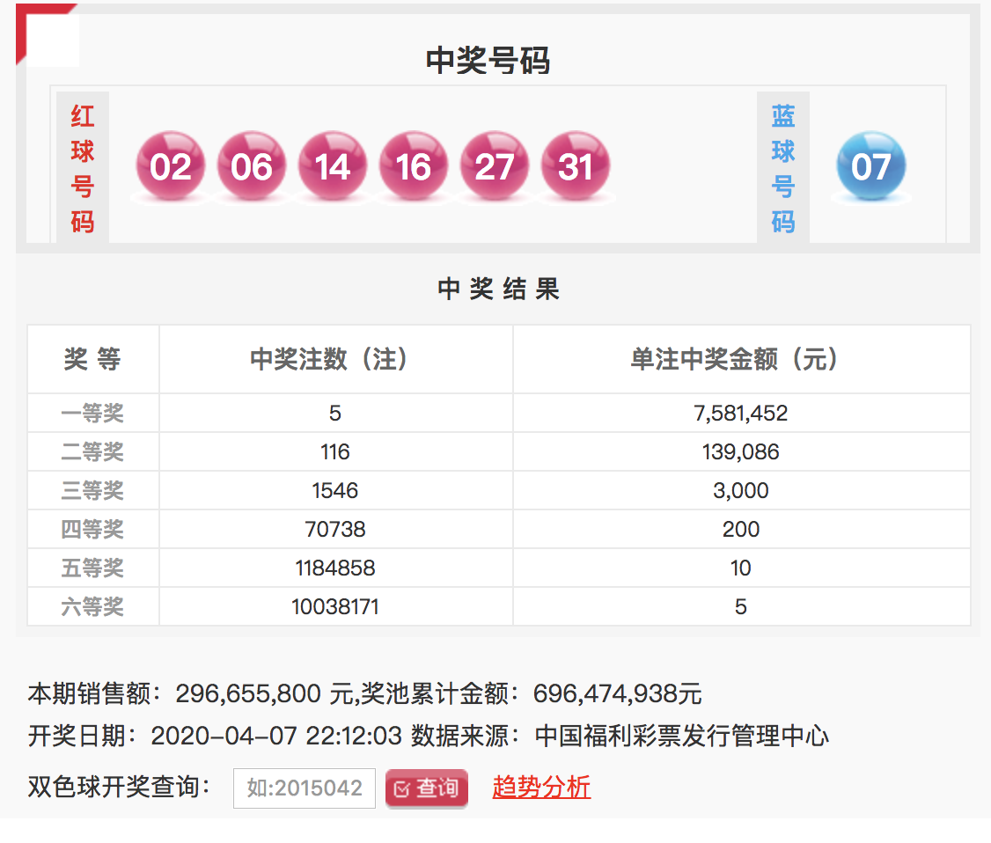991x843 pixels.
Task: Select red ball number 14
Action: pos(332,166)
